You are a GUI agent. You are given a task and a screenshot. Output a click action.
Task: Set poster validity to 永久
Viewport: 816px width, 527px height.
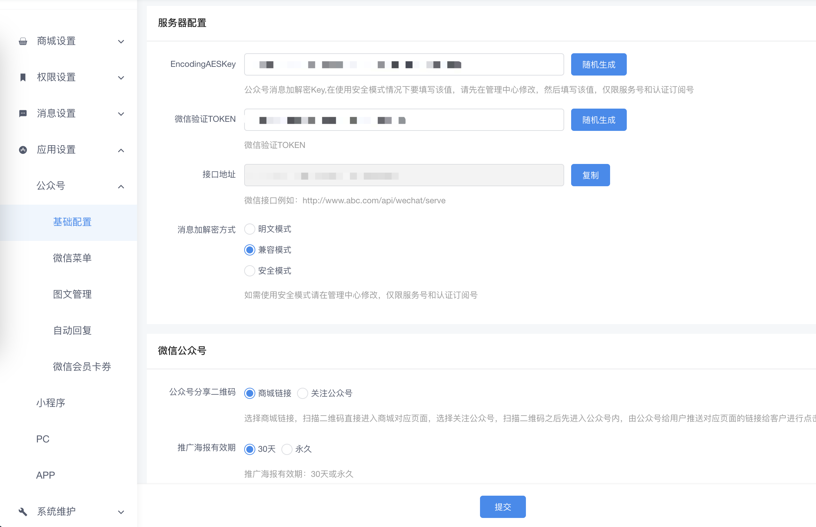(287, 449)
